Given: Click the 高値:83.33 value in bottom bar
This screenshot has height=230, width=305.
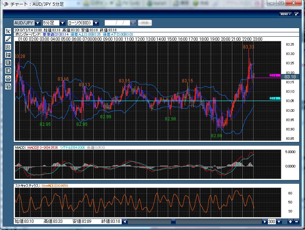Looking at the screenshot, I should 53,221.
